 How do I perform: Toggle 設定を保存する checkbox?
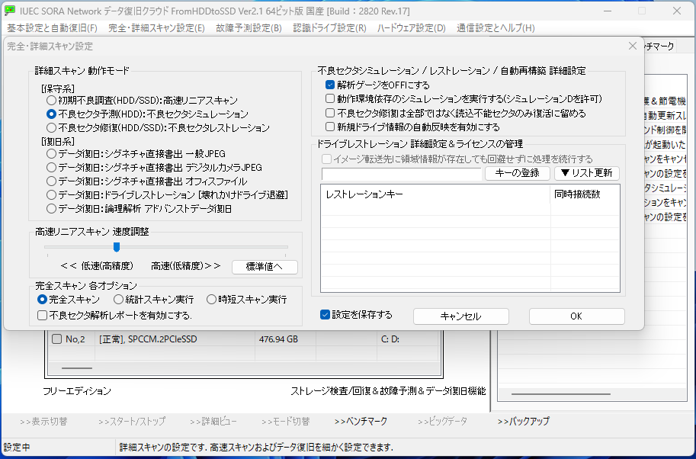click(326, 314)
